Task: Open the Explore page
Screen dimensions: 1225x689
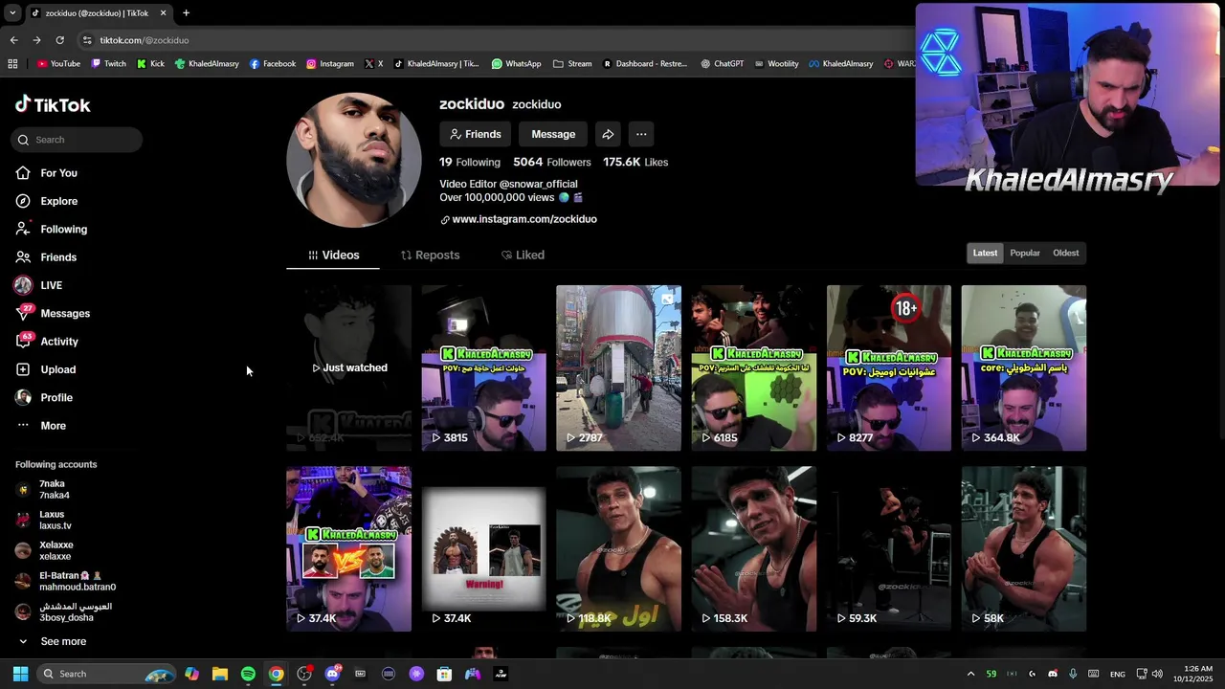Action: tap(58, 201)
